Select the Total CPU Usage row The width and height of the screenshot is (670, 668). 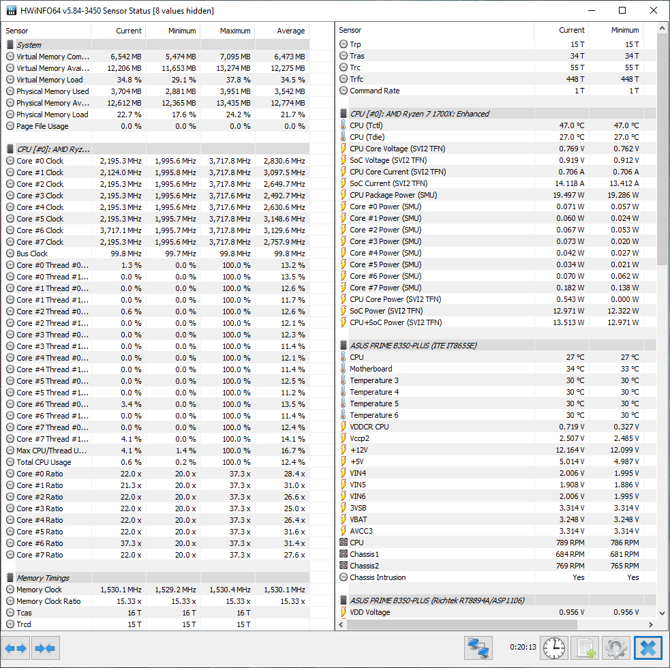coord(156,462)
